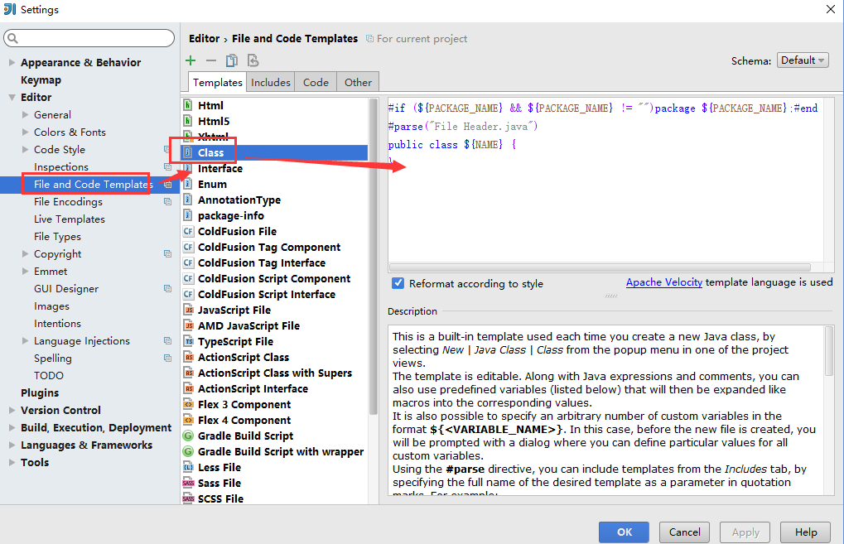Click the ColdFusion File CF icon
Image resolution: width=844 pixels, height=544 pixels.
tap(188, 231)
